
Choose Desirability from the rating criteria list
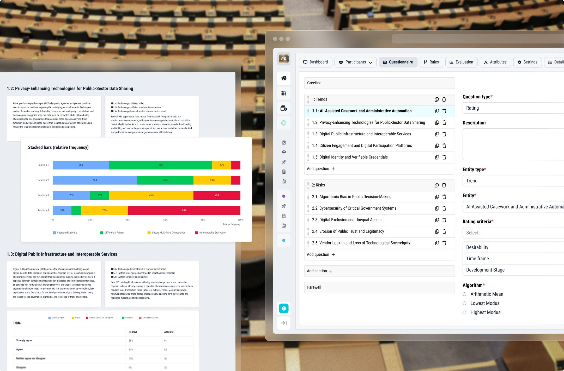[513, 247]
